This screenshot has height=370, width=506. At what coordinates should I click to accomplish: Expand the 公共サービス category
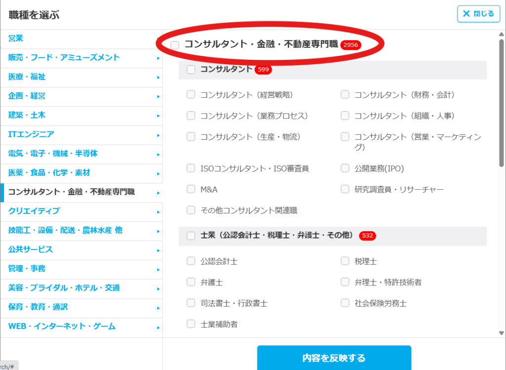31,249
